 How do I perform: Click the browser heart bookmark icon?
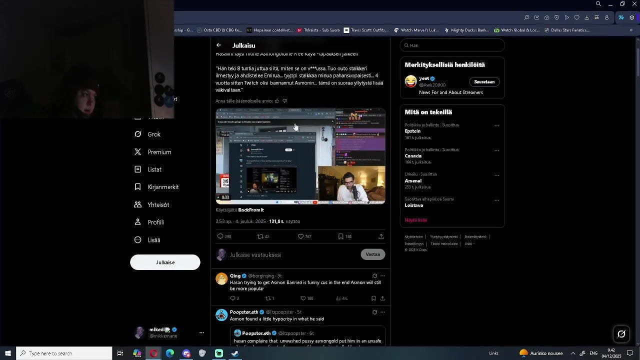pyautogui.click(x=576, y=17)
